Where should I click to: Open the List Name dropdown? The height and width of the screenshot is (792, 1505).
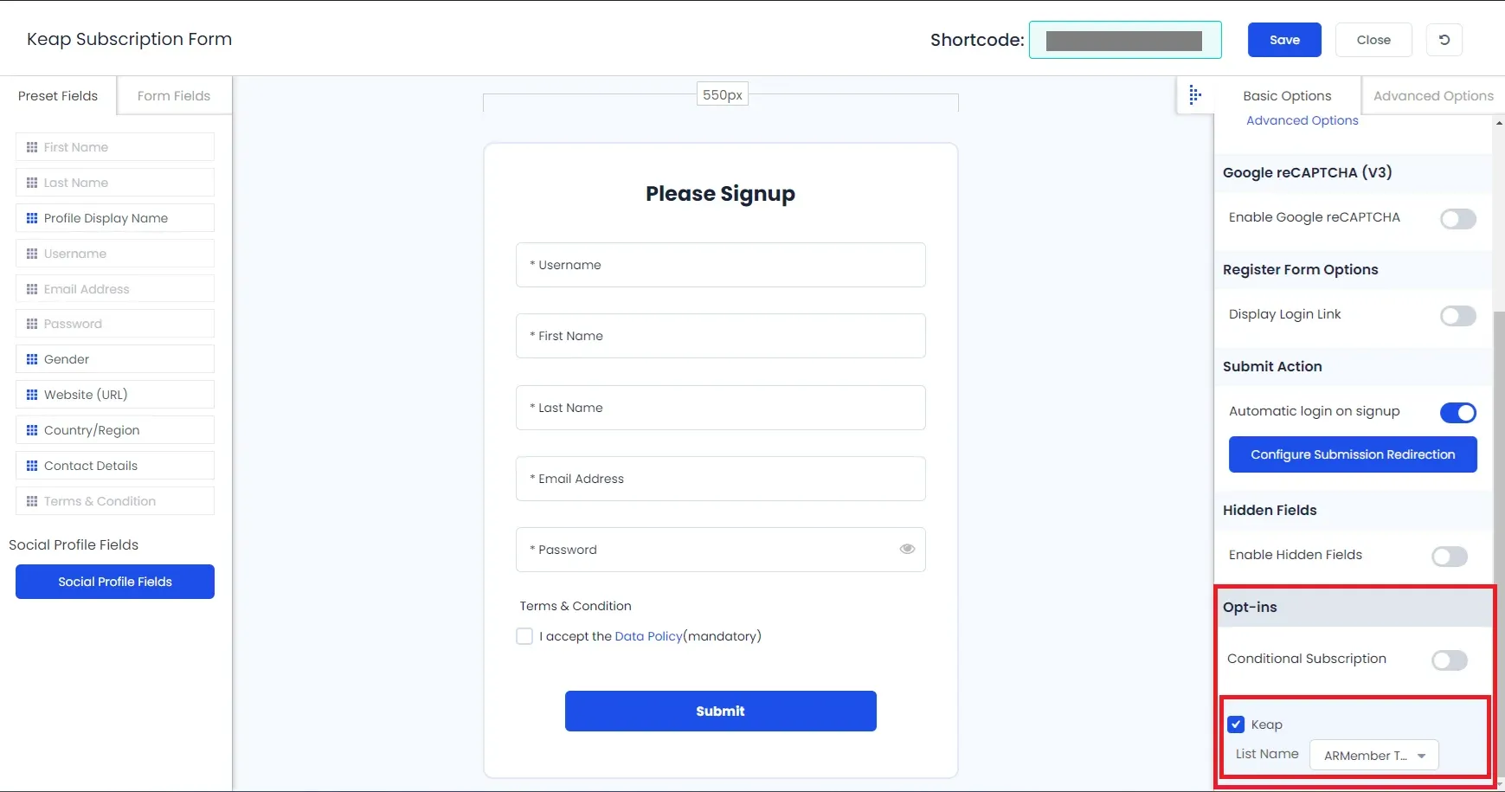[x=1374, y=756]
